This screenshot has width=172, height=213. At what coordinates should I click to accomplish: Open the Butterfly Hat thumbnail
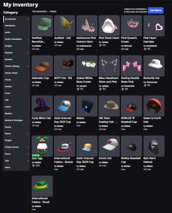154,66
